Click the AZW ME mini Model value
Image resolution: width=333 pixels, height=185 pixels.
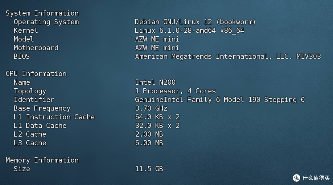[157, 39]
